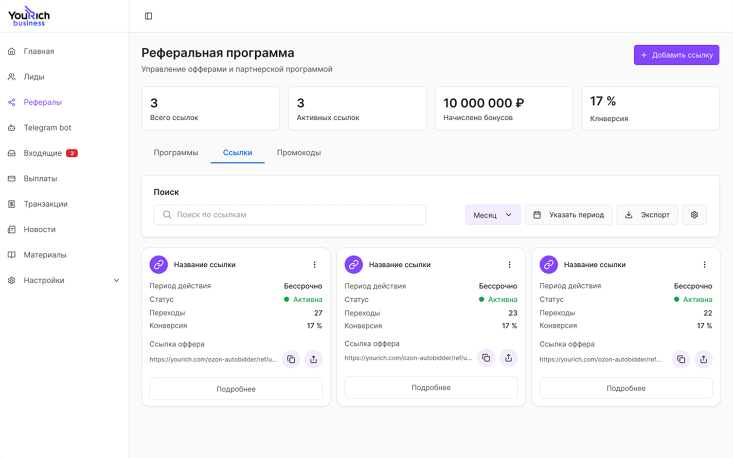Select the Транзакции sidebar icon
Image resolution: width=733 pixels, height=458 pixels.
[x=11, y=204]
